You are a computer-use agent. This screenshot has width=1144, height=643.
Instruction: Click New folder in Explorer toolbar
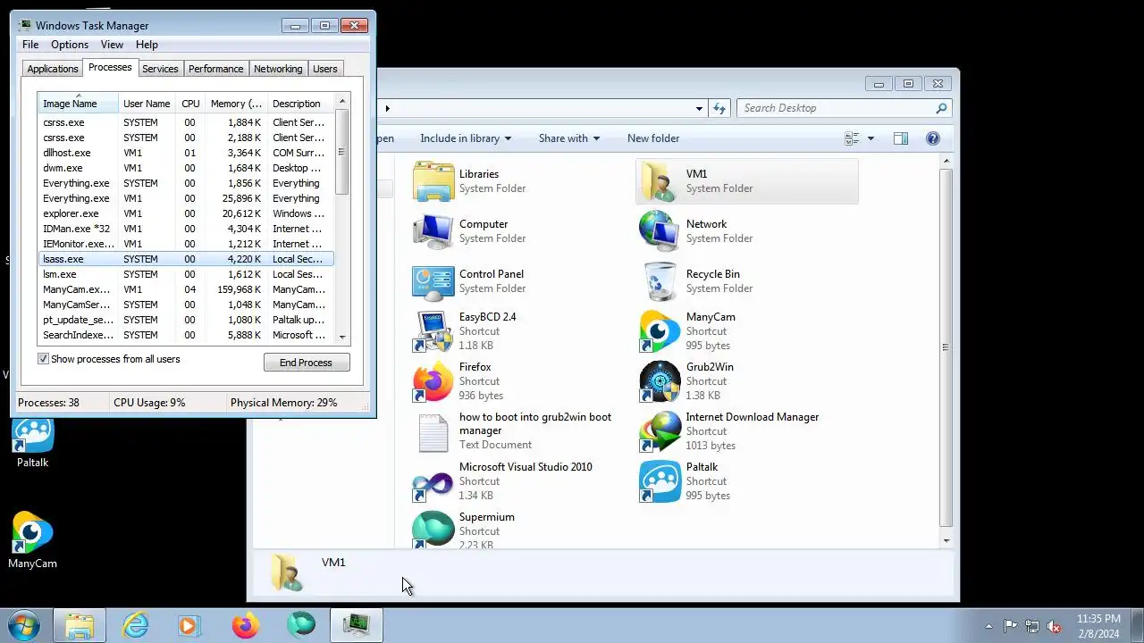pyautogui.click(x=653, y=138)
